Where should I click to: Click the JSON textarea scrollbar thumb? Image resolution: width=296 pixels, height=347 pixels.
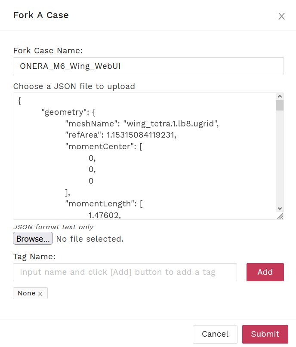pyautogui.click(x=280, y=106)
